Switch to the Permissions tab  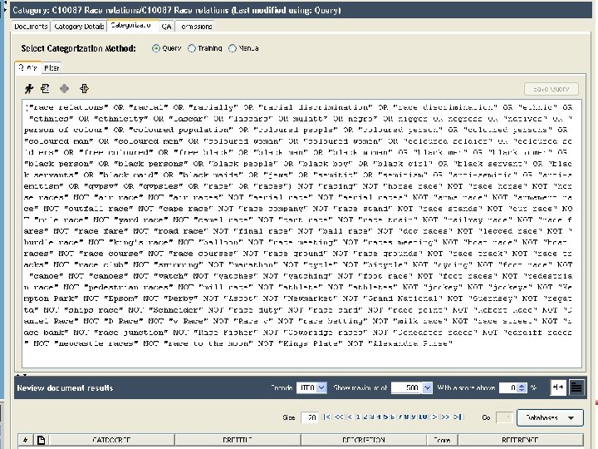point(196,27)
